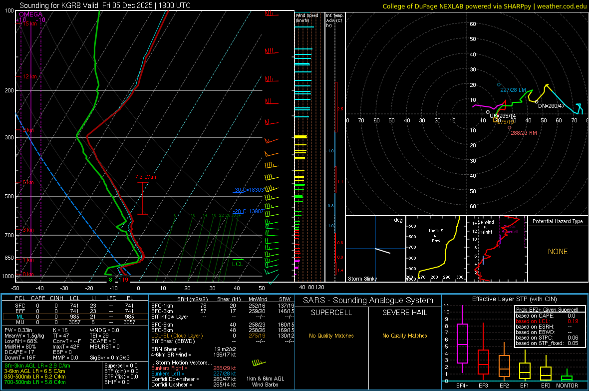The height and width of the screenshot is (391, 589).
Task: Click the magenta OMEGA label
Action: (x=30, y=14)
